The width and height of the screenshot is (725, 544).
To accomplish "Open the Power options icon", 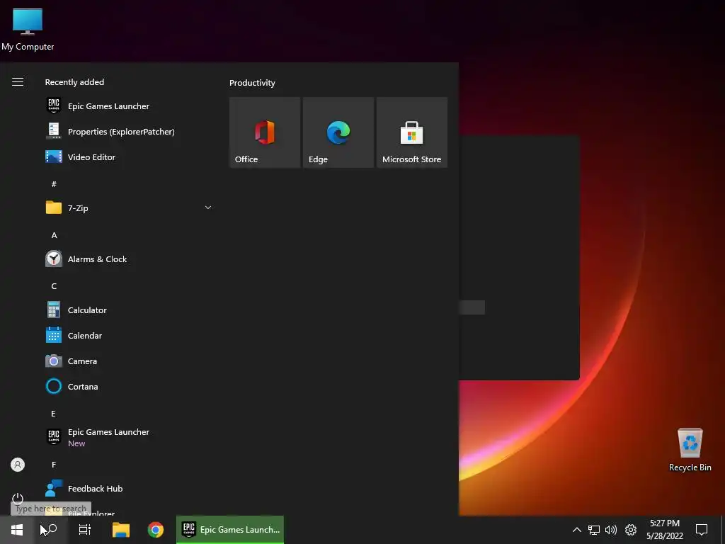I will pyautogui.click(x=18, y=499).
